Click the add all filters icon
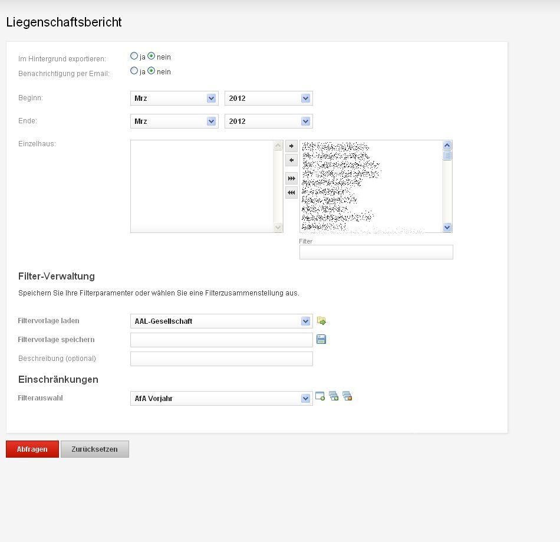This screenshot has width=560, height=542. point(334,396)
